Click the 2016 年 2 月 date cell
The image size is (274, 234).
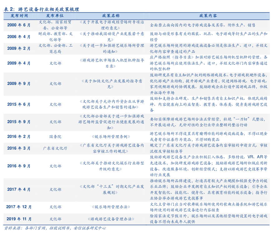[19, 137]
